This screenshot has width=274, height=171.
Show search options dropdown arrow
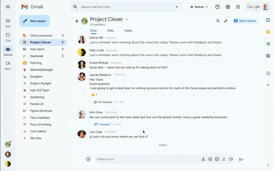(177, 7)
